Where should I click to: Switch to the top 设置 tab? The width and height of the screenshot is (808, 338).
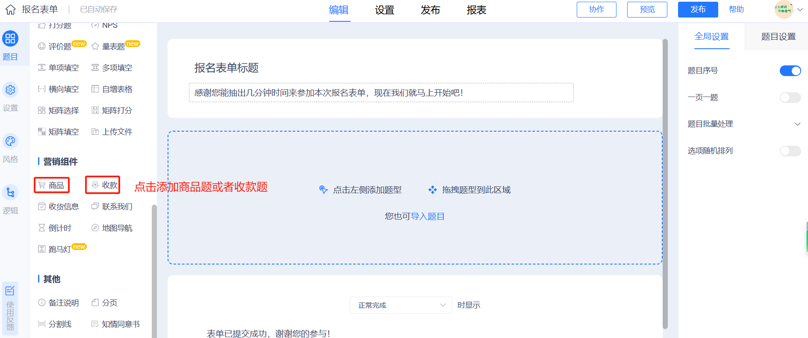(x=384, y=10)
